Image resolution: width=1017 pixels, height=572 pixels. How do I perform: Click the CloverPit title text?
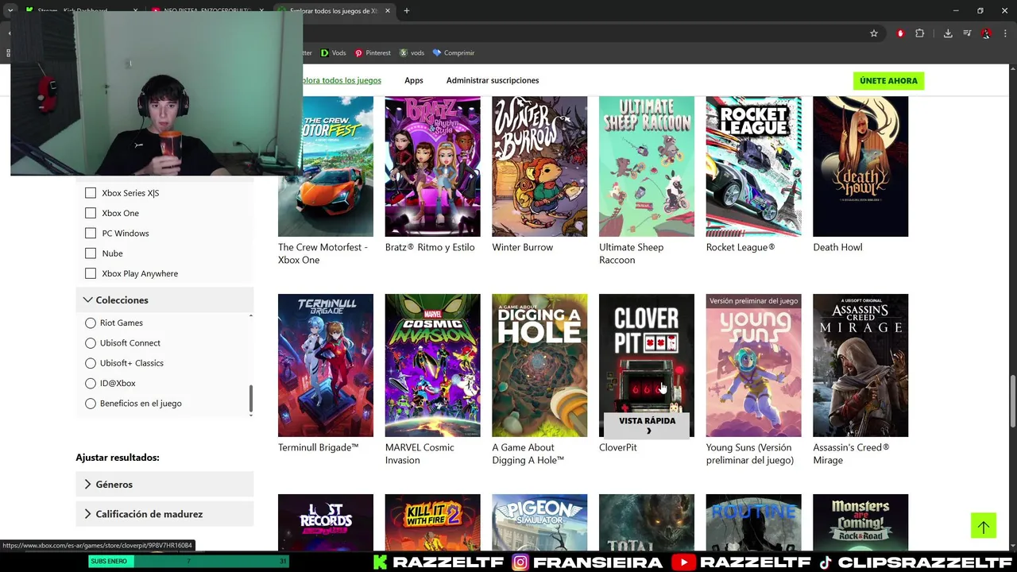coord(618,447)
